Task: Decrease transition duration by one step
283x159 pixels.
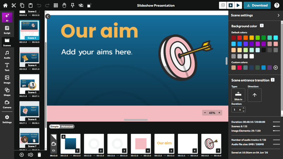Action: coord(244,111)
